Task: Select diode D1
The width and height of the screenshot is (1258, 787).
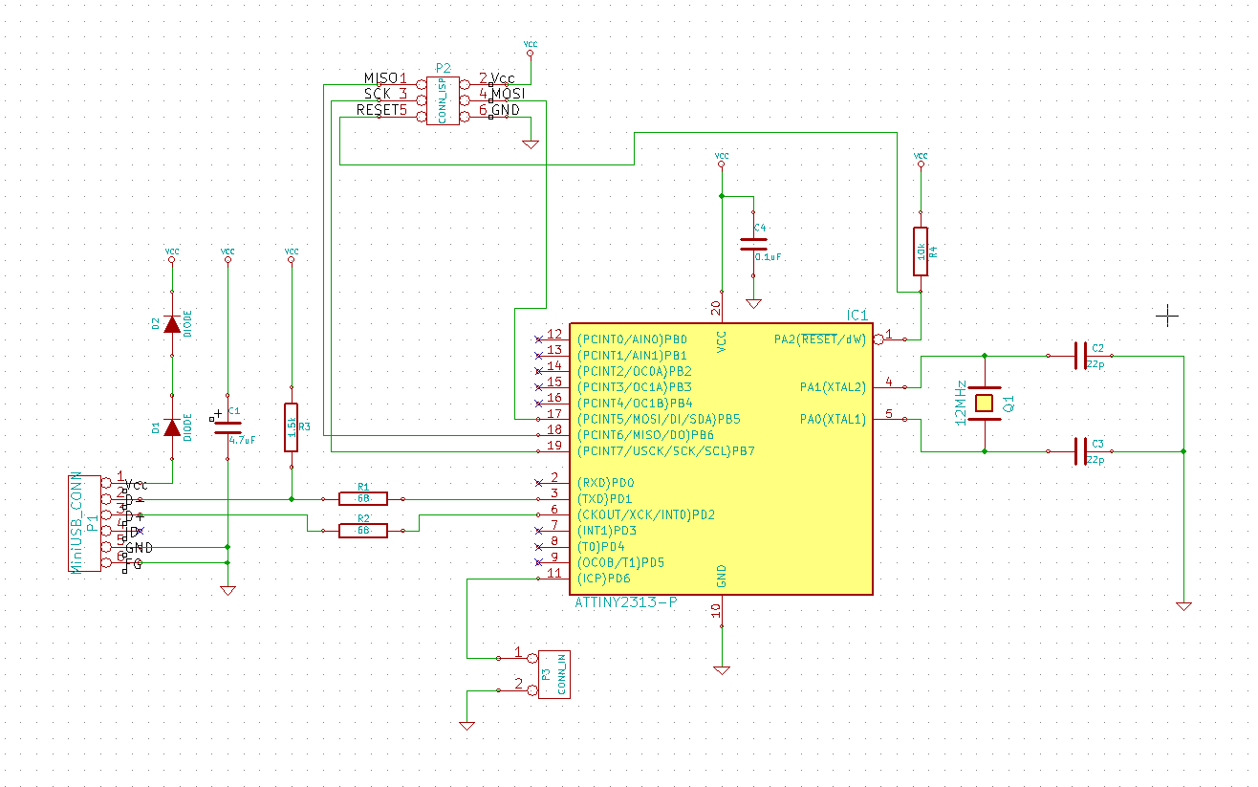Action: pyautogui.click(x=172, y=427)
